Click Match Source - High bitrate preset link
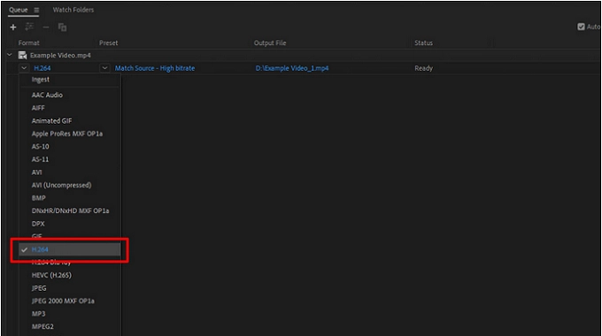The height and width of the screenshot is (336, 602). (155, 68)
